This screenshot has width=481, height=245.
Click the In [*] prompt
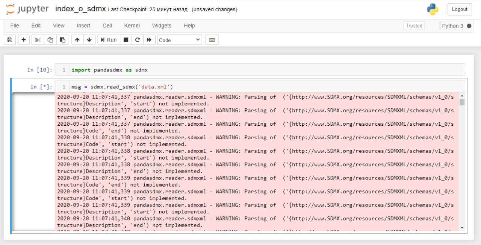[41, 87]
